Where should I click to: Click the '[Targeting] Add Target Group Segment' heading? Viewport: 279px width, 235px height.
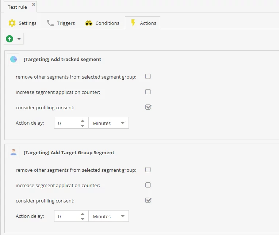point(69,152)
